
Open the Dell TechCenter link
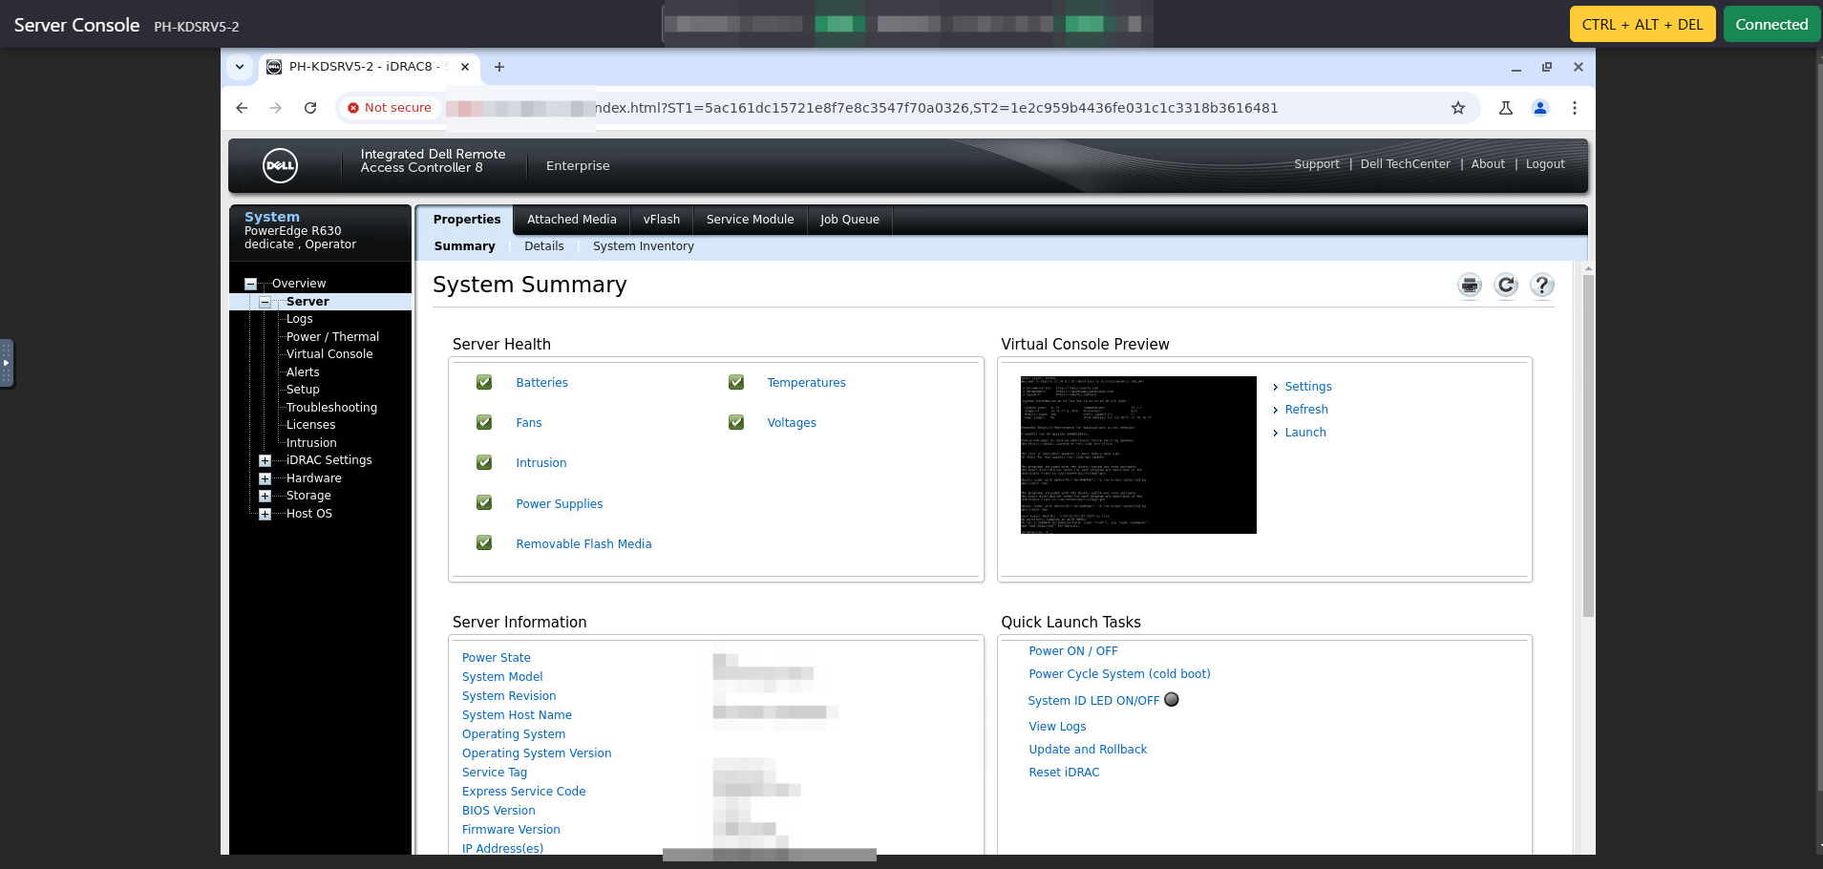(x=1405, y=164)
